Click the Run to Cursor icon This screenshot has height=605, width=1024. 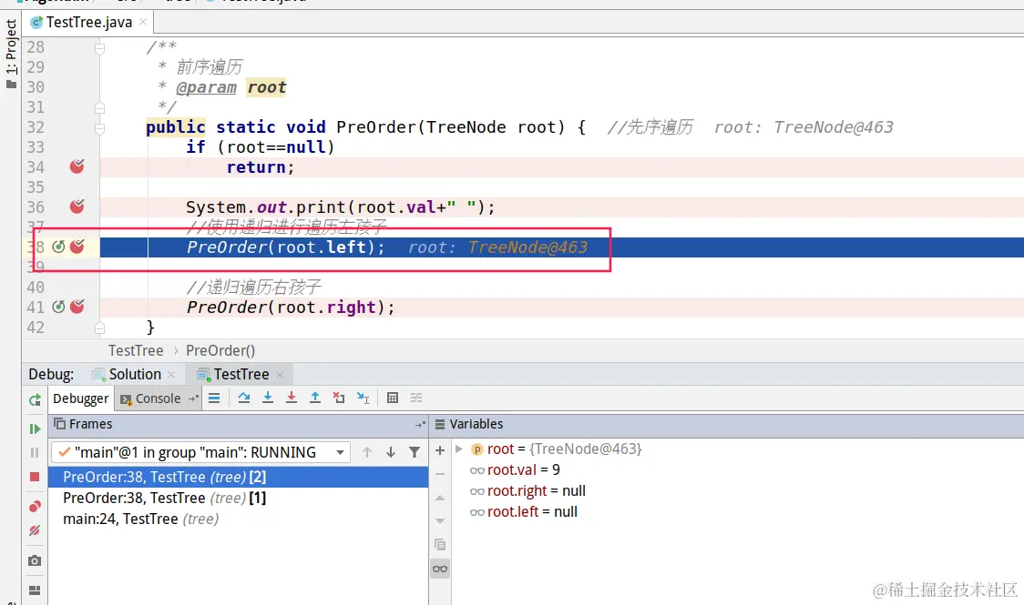[364, 398]
